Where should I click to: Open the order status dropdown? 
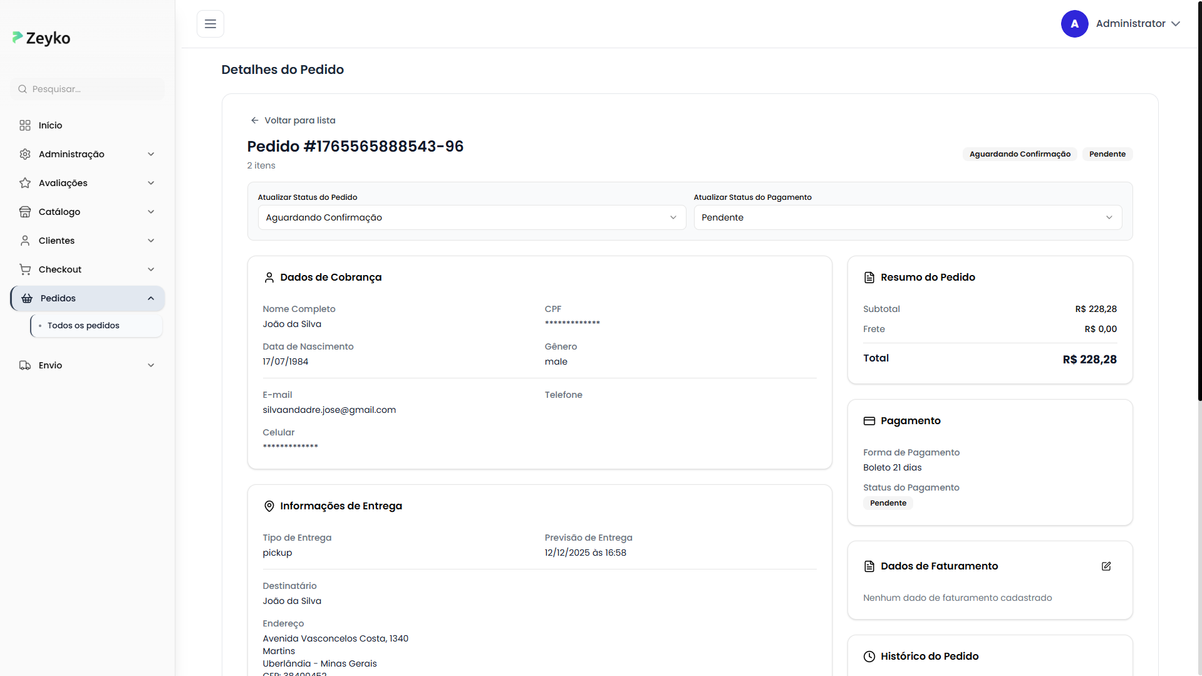[472, 217]
